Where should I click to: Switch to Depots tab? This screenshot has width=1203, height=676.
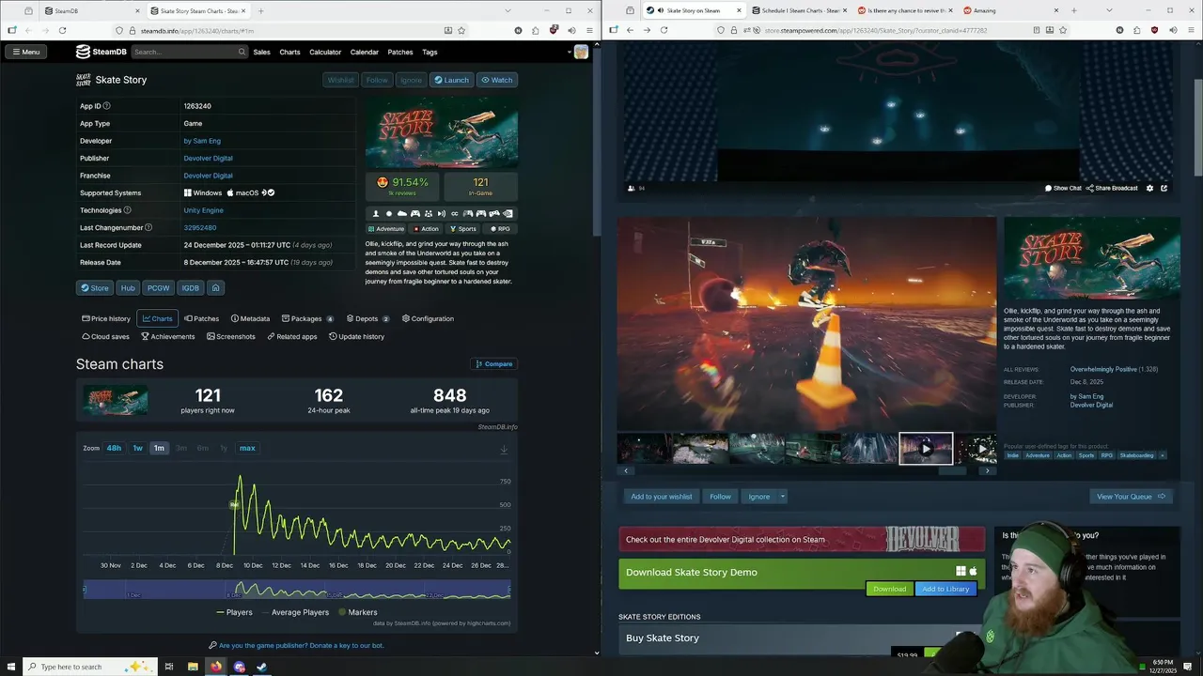(x=367, y=318)
